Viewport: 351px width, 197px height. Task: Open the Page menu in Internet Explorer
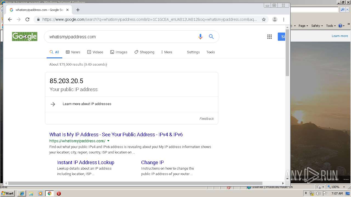[303, 26]
